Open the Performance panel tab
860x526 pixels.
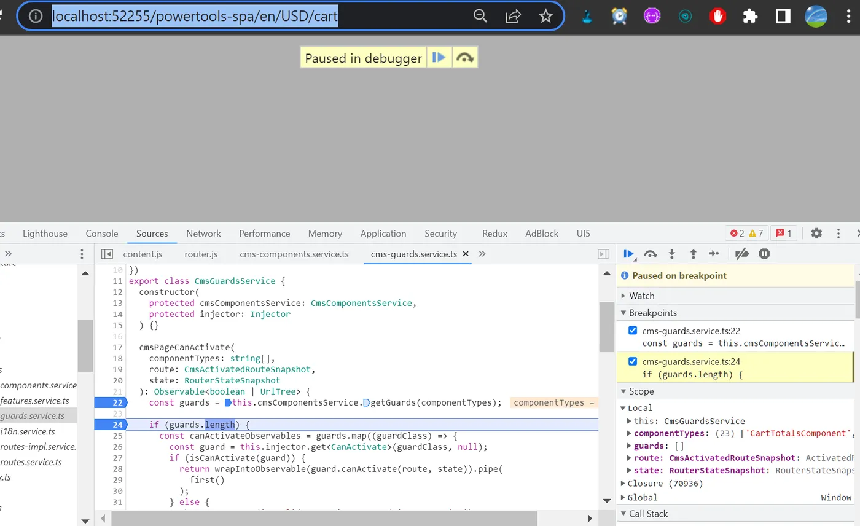point(265,234)
